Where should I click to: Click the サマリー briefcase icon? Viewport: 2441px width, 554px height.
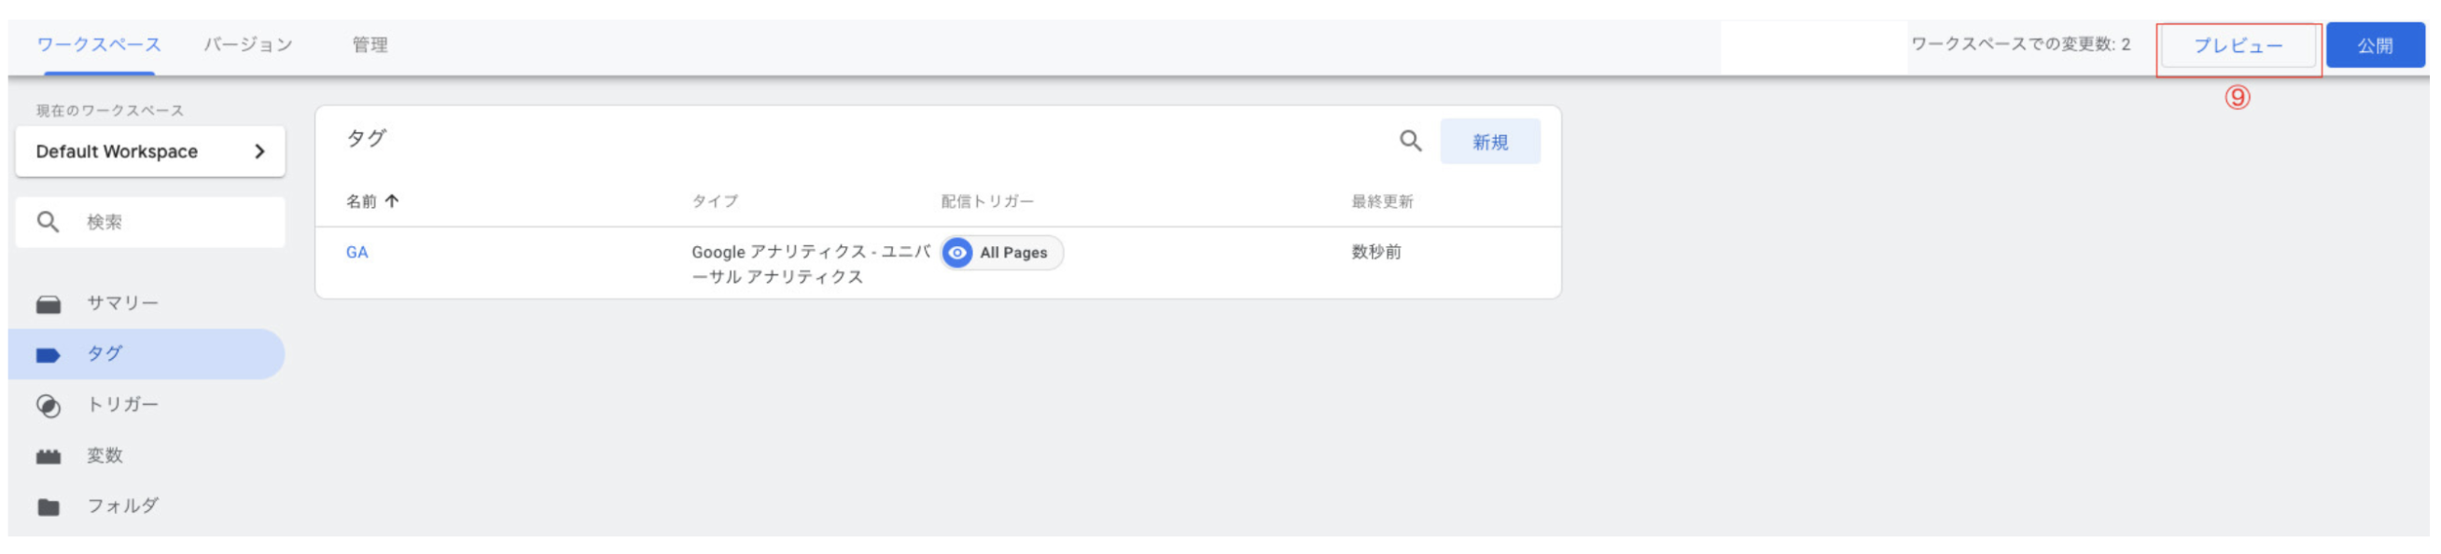click(49, 304)
